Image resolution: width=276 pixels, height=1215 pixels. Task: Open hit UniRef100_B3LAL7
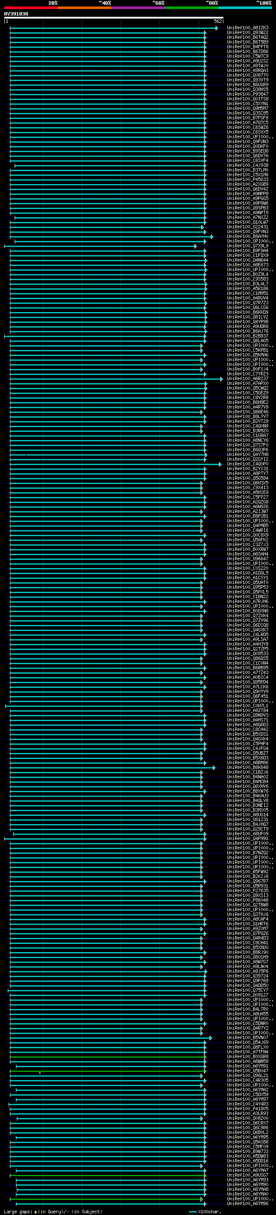248,284
